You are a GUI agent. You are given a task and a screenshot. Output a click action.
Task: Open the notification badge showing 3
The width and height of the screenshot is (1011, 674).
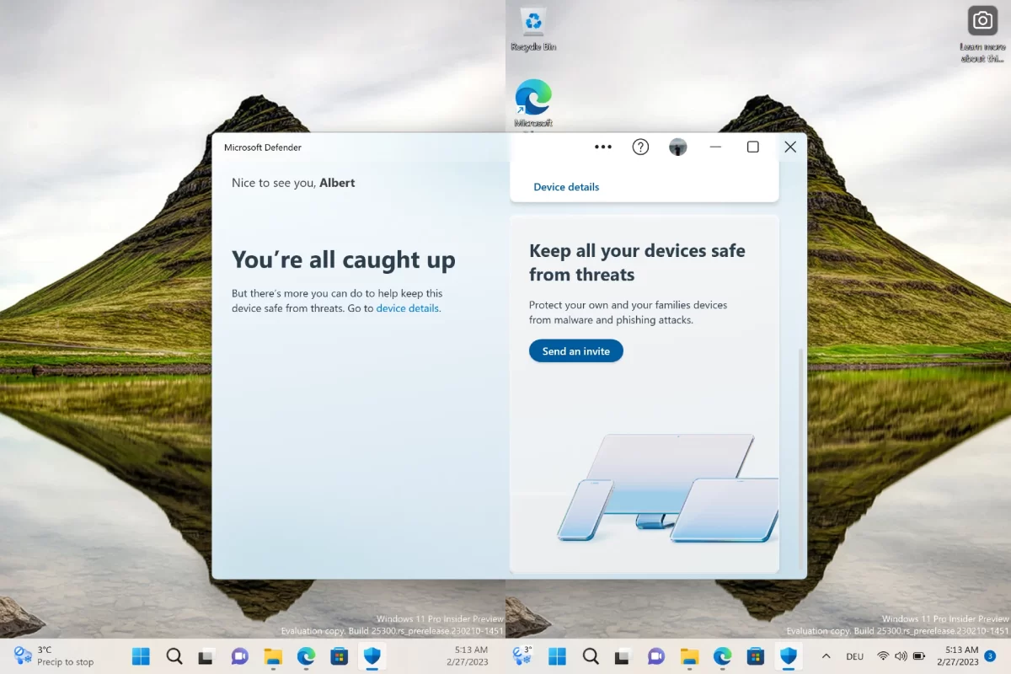[990, 655]
